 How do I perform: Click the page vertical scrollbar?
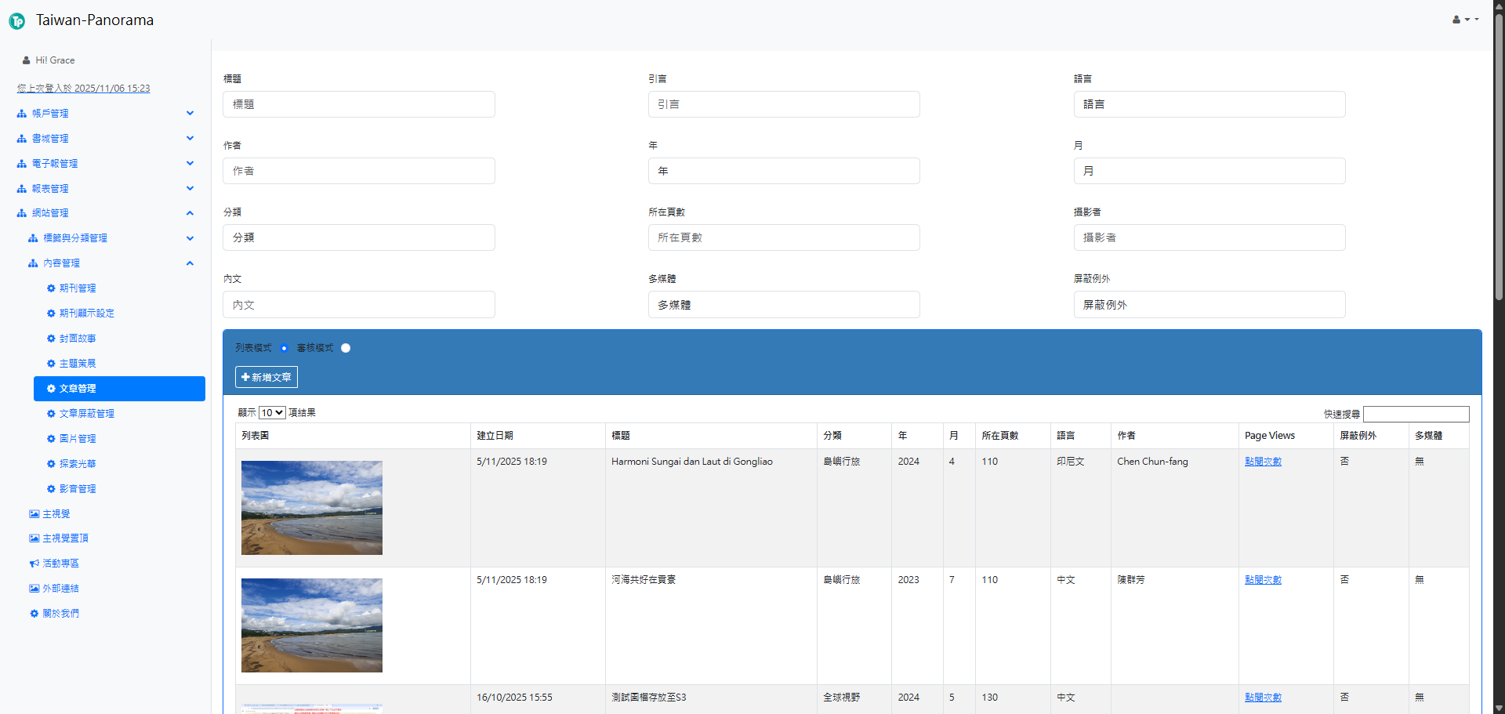(x=1498, y=157)
